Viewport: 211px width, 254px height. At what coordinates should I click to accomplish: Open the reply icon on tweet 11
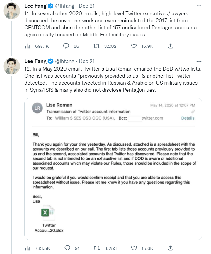[x=66, y=46]
